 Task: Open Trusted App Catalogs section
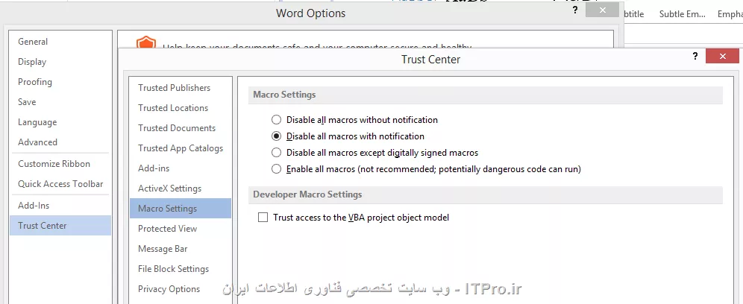point(181,148)
